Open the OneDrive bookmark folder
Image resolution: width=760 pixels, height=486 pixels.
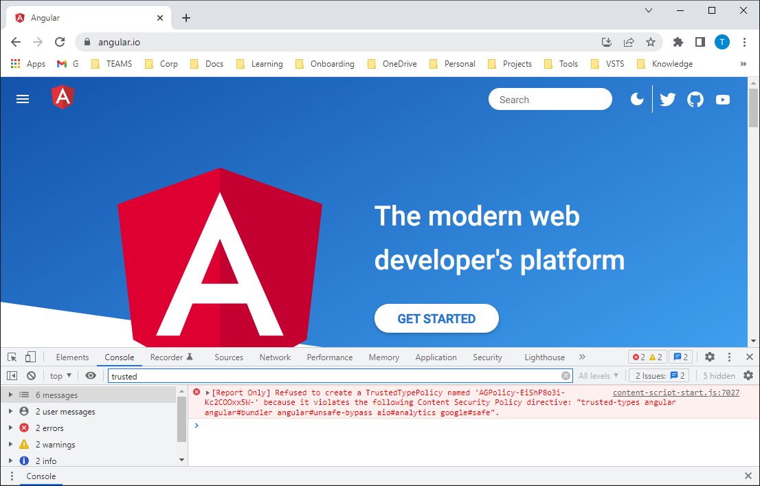(x=392, y=63)
